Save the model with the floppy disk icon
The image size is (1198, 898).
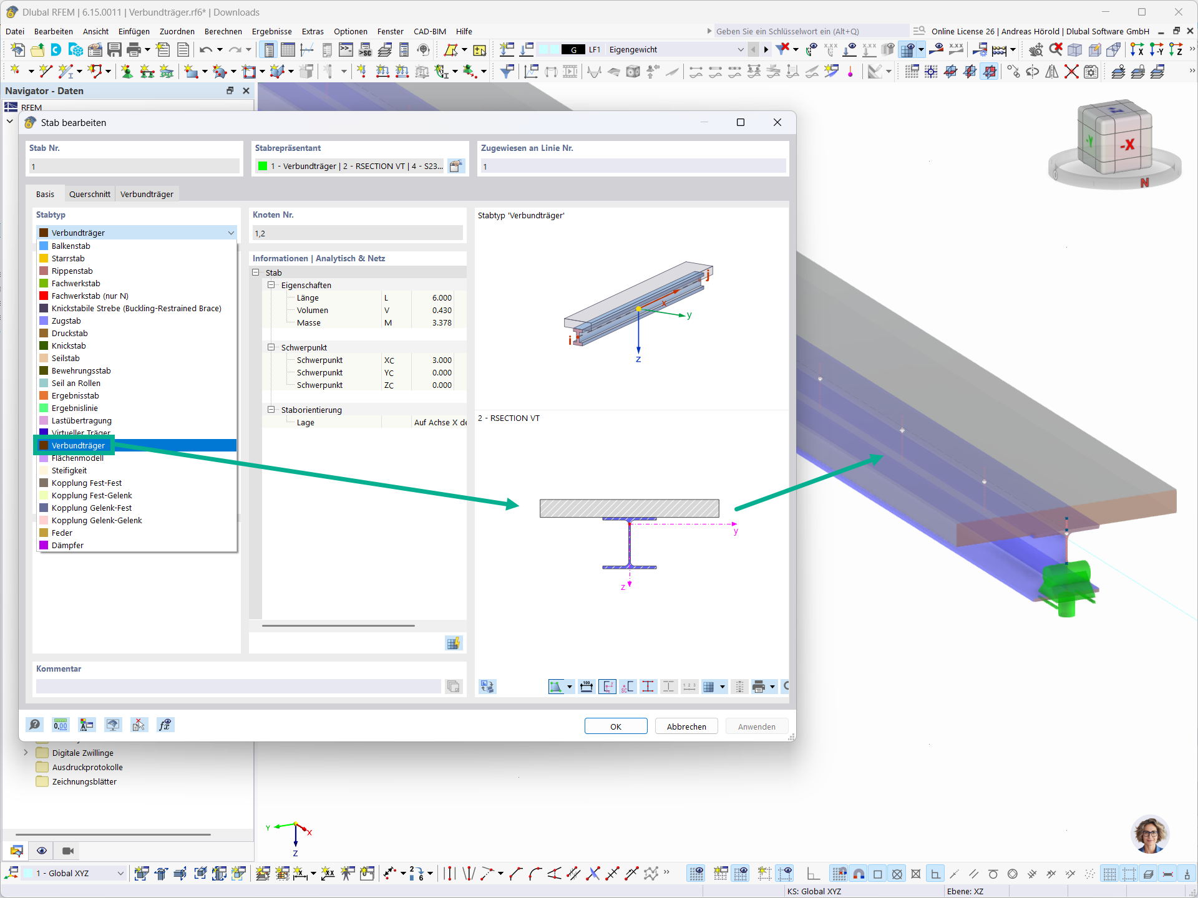click(x=114, y=50)
